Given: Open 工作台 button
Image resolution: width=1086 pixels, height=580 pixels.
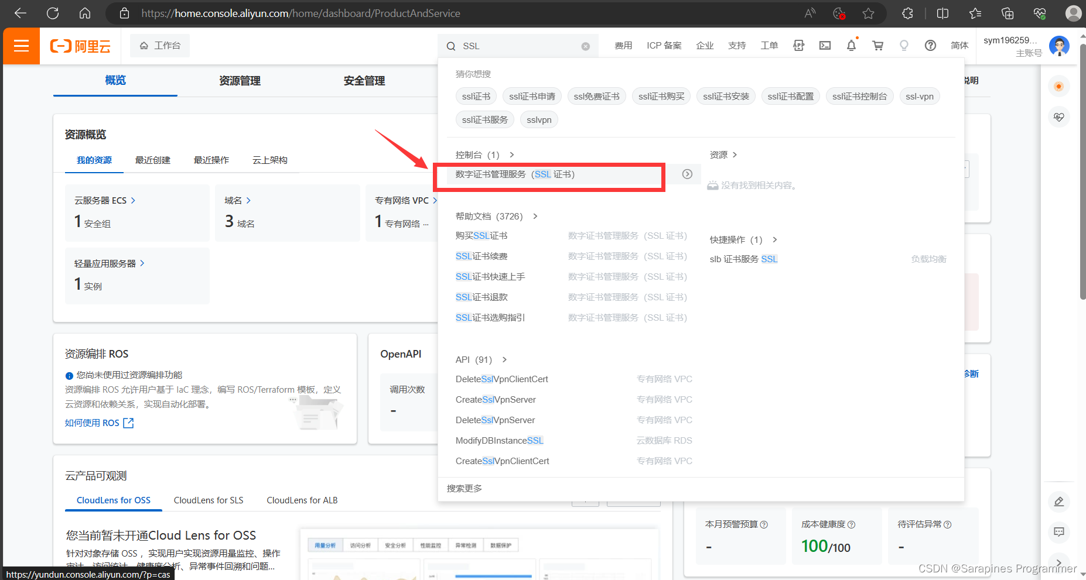Looking at the screenshot, I should 160,46.
